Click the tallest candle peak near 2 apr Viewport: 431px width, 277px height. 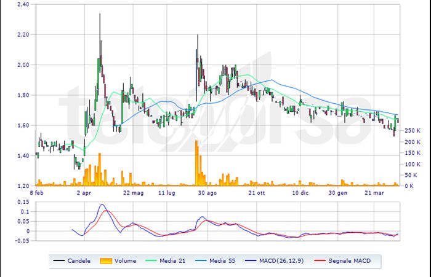[100, 15]
